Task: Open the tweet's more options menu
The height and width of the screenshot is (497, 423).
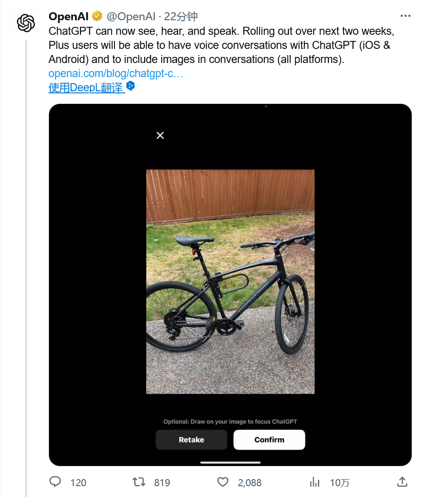Action: click(x=405, y=16)
